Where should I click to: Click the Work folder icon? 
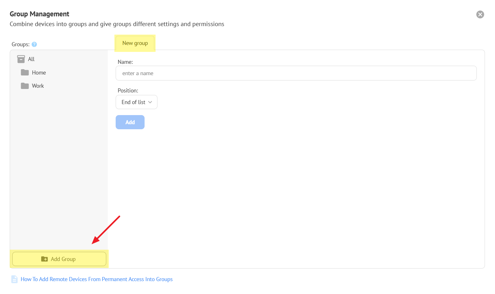coord(25,86)
